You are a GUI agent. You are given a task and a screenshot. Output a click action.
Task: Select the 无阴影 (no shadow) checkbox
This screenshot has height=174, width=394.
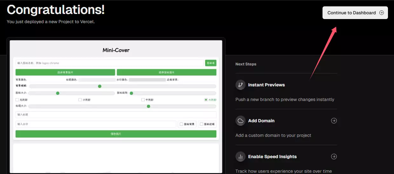[17, 100]
